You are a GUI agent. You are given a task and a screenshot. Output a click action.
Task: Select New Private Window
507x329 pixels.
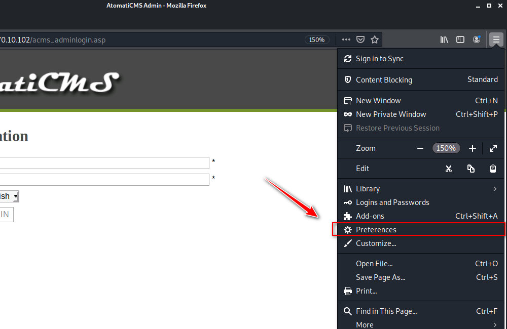coord(391,114)
